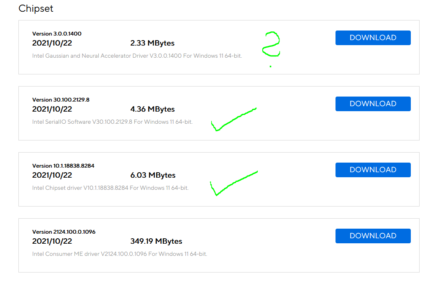Select the Chipset section heading

point(36,9)
